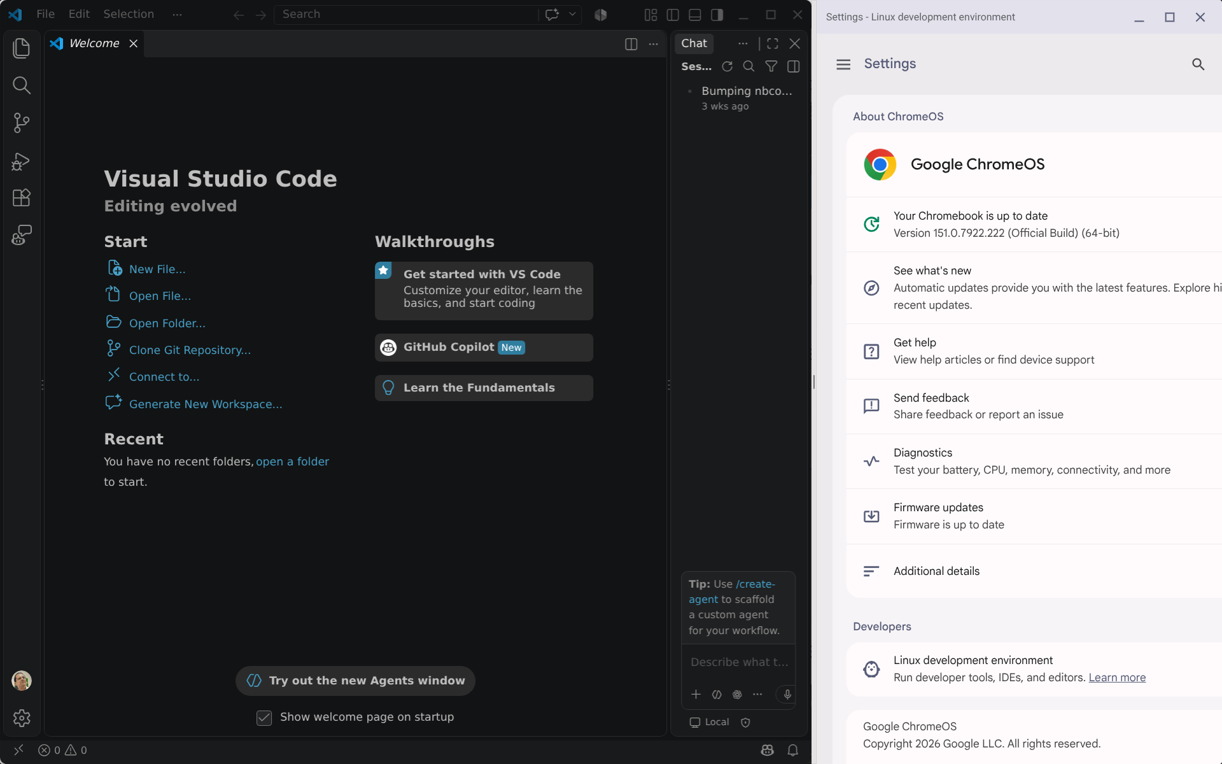
Task: Open notifications bell in status bar
Action: tap(793, 750)
